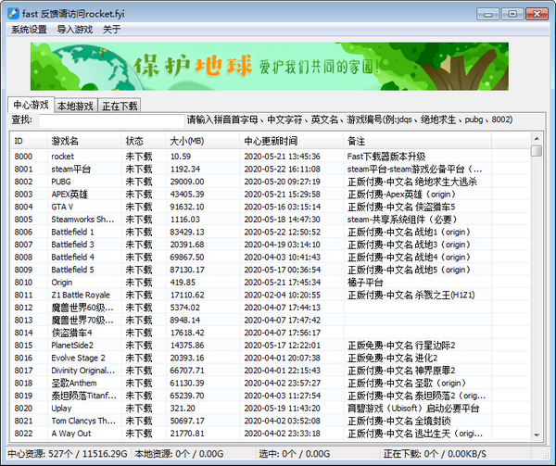Open the 关于 menu
The image size is (556, 466).
(x=111, y=30)
